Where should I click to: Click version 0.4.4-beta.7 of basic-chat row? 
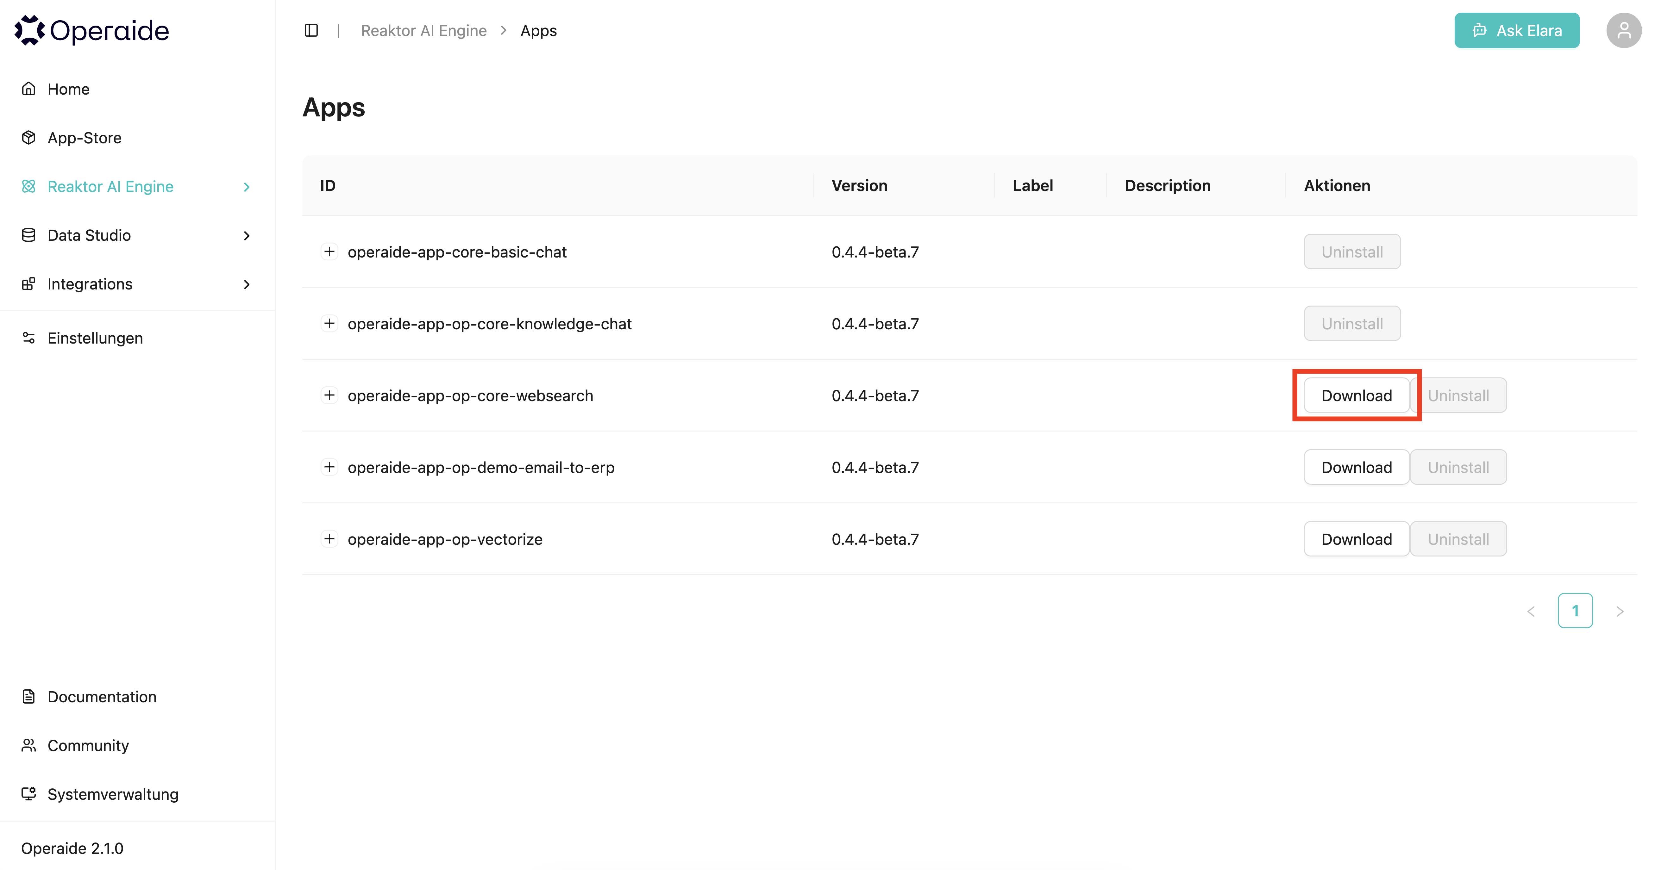pyautogui.click(x=875, y=252)
